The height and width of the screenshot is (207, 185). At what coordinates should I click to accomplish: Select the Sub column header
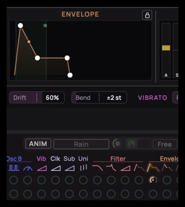[x=69, y=159]
